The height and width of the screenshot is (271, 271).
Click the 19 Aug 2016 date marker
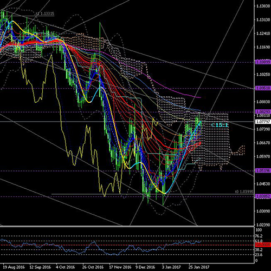coord(14,267)
